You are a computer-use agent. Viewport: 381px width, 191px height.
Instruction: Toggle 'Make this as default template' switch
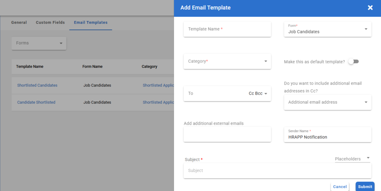tap(353, 62)
